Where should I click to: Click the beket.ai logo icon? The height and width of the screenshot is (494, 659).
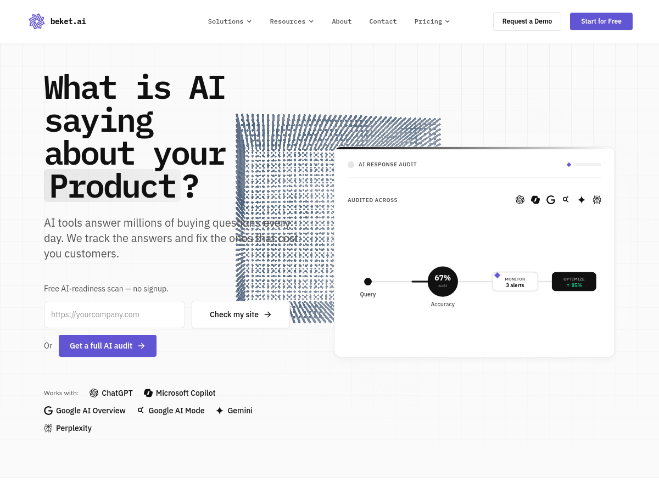click(x=37, y=21)
